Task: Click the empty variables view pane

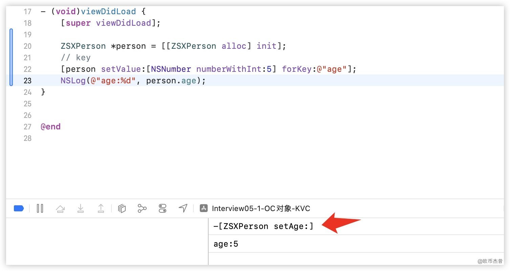Action: click(107, 241)
